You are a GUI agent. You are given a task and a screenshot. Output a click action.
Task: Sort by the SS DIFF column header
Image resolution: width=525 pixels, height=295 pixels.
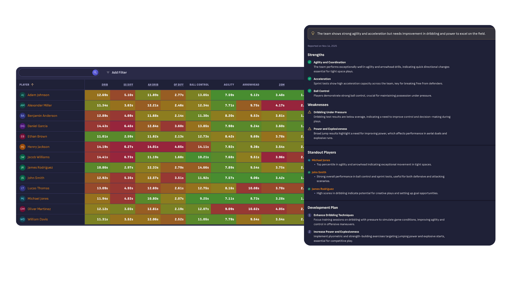(x=128, y=85)
